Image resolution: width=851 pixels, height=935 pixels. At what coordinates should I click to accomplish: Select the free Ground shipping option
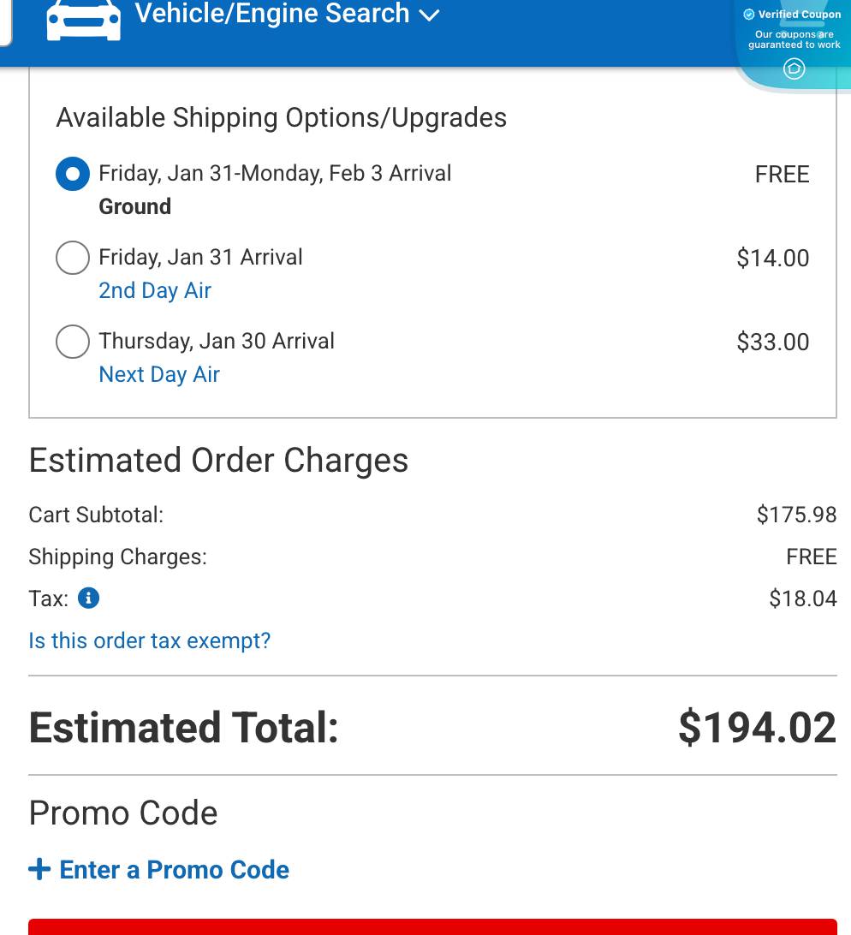pos(72,173)
